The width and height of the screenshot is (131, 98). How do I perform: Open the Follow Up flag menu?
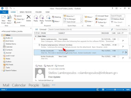pos(101,22)
